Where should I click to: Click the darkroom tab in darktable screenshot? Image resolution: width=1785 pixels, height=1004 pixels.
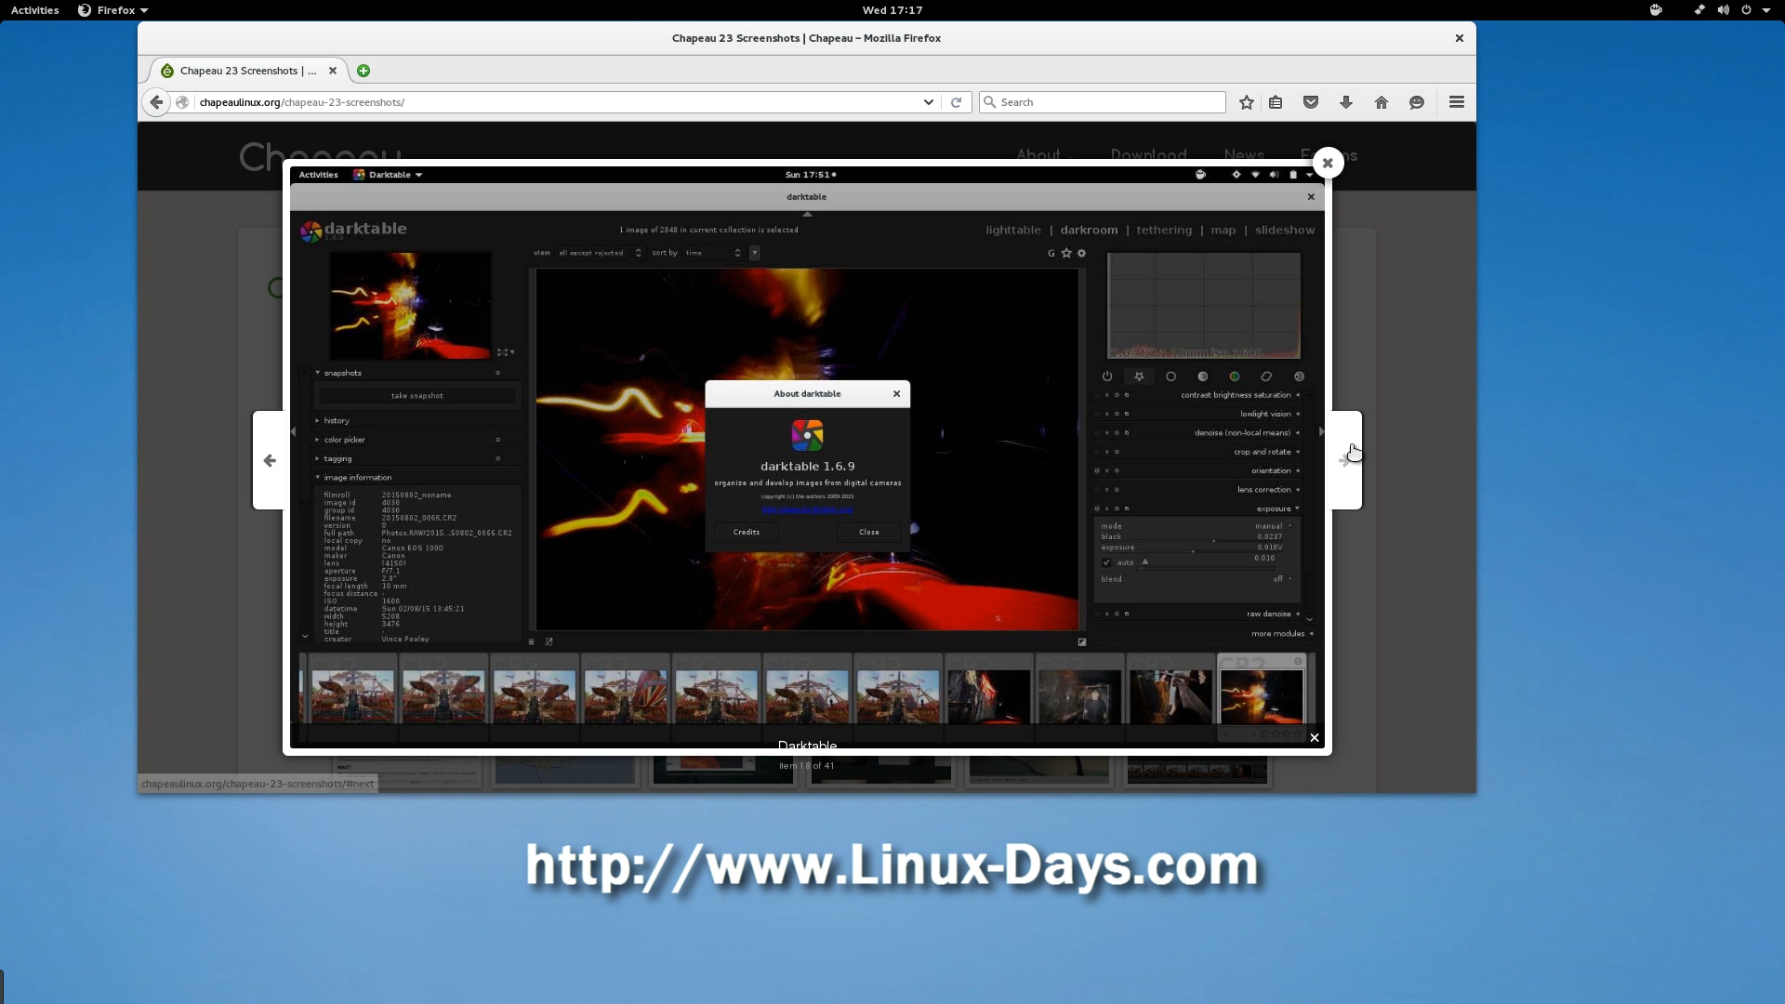coord(1089,231)
